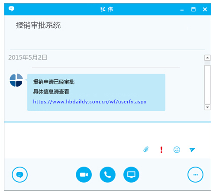This screenshot has height=193, width=213.
Task: Start an audio call with phone button
Action: tap(107, 174)
